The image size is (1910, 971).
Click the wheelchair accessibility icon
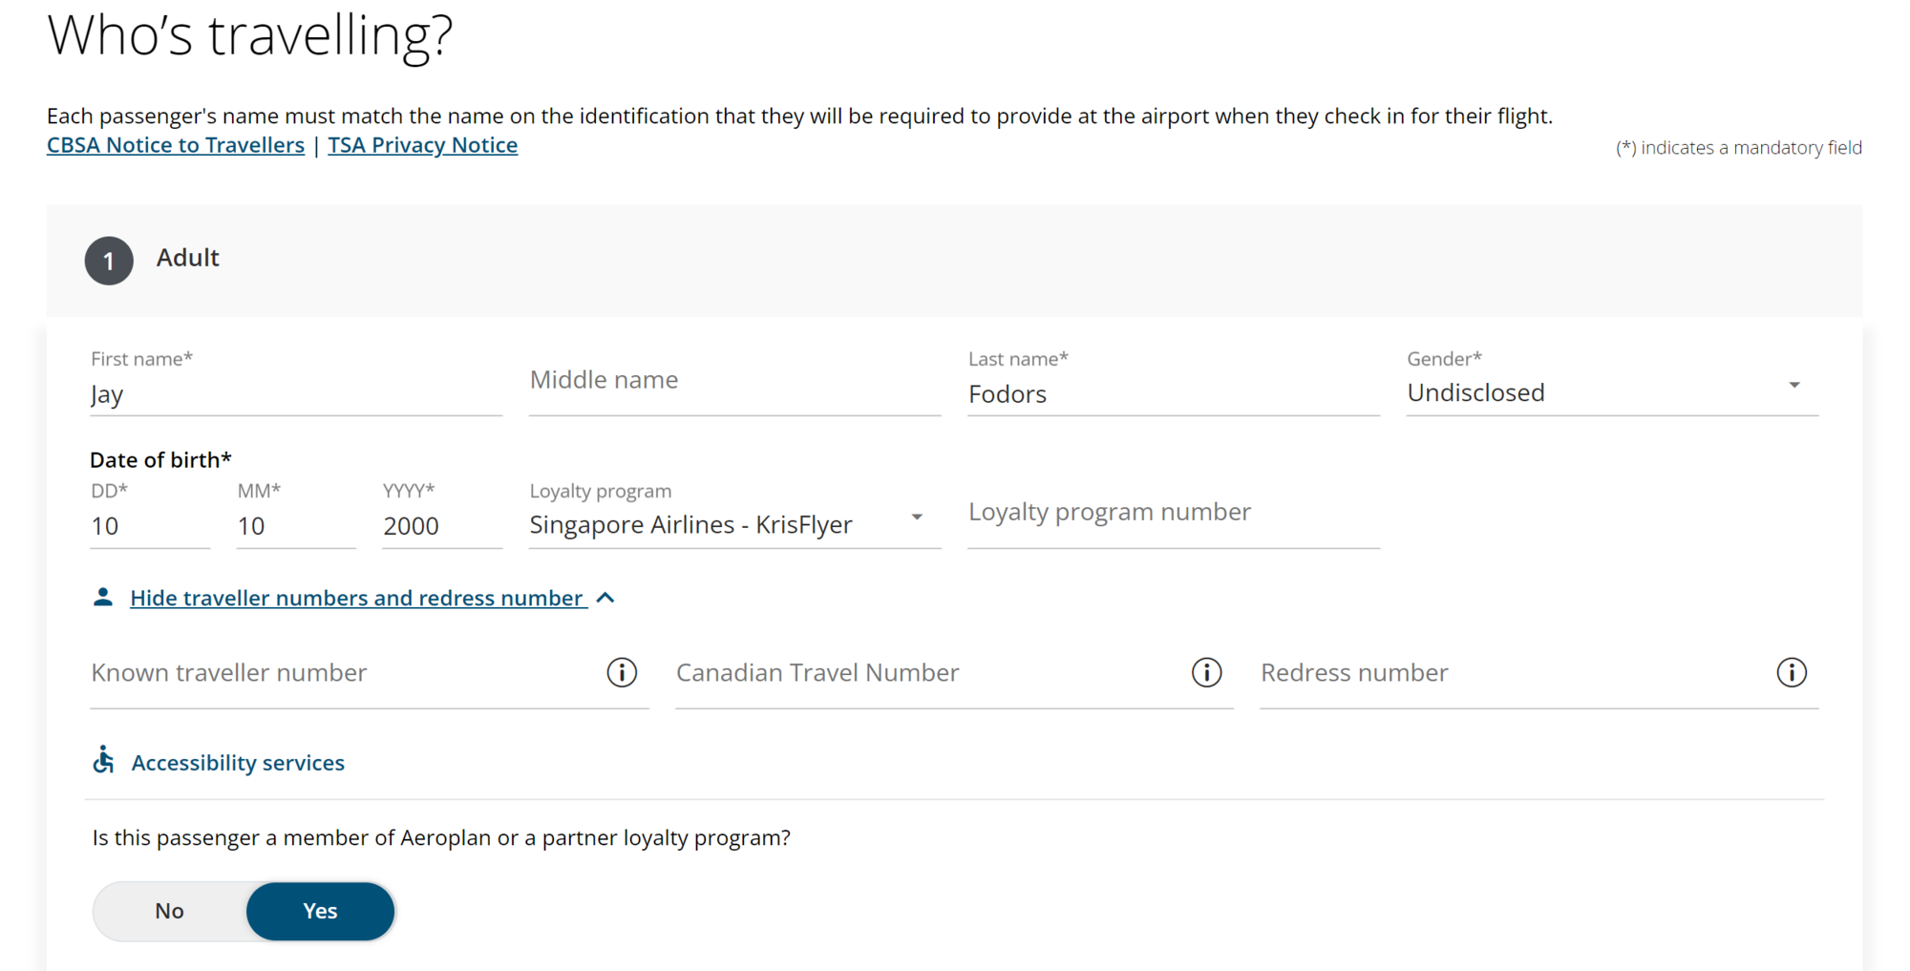pos(103,761)
